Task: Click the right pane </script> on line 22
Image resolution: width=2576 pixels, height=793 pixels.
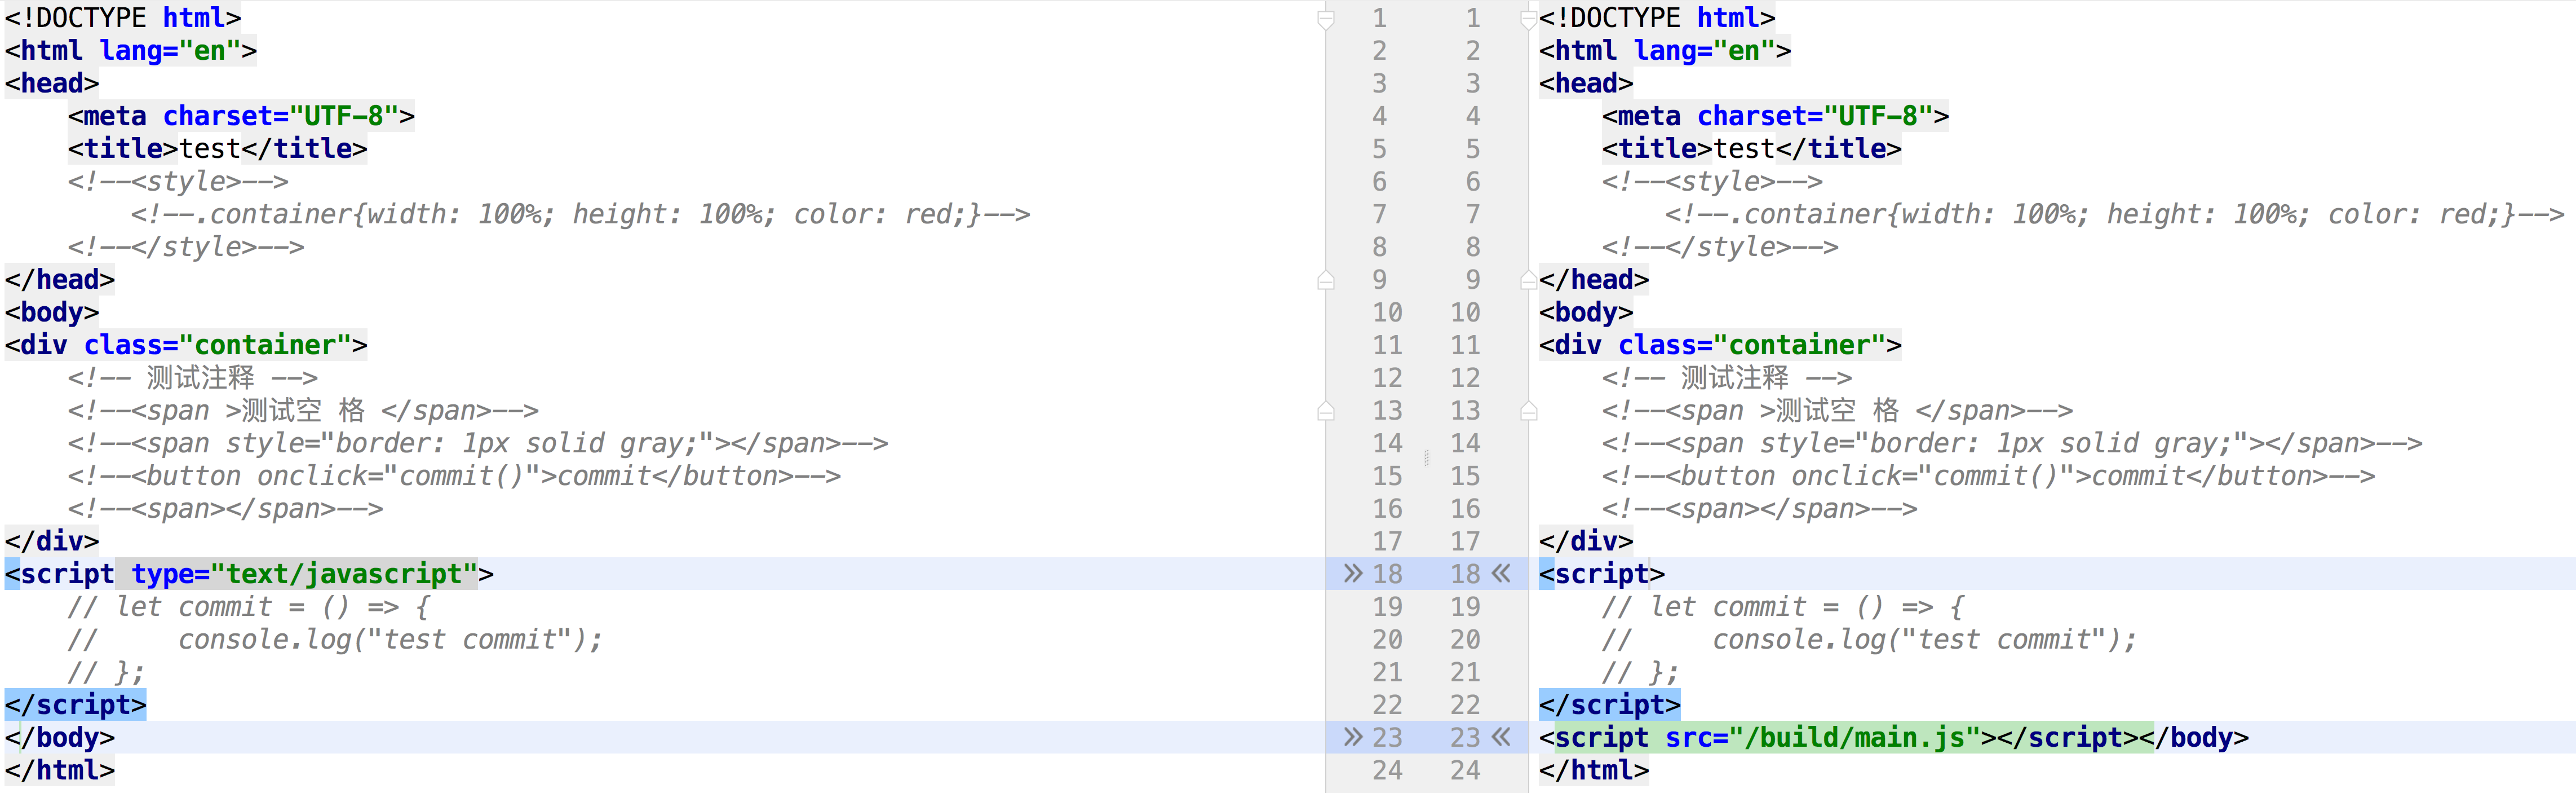Action: pyautogui.click(x=1610, y=705)
